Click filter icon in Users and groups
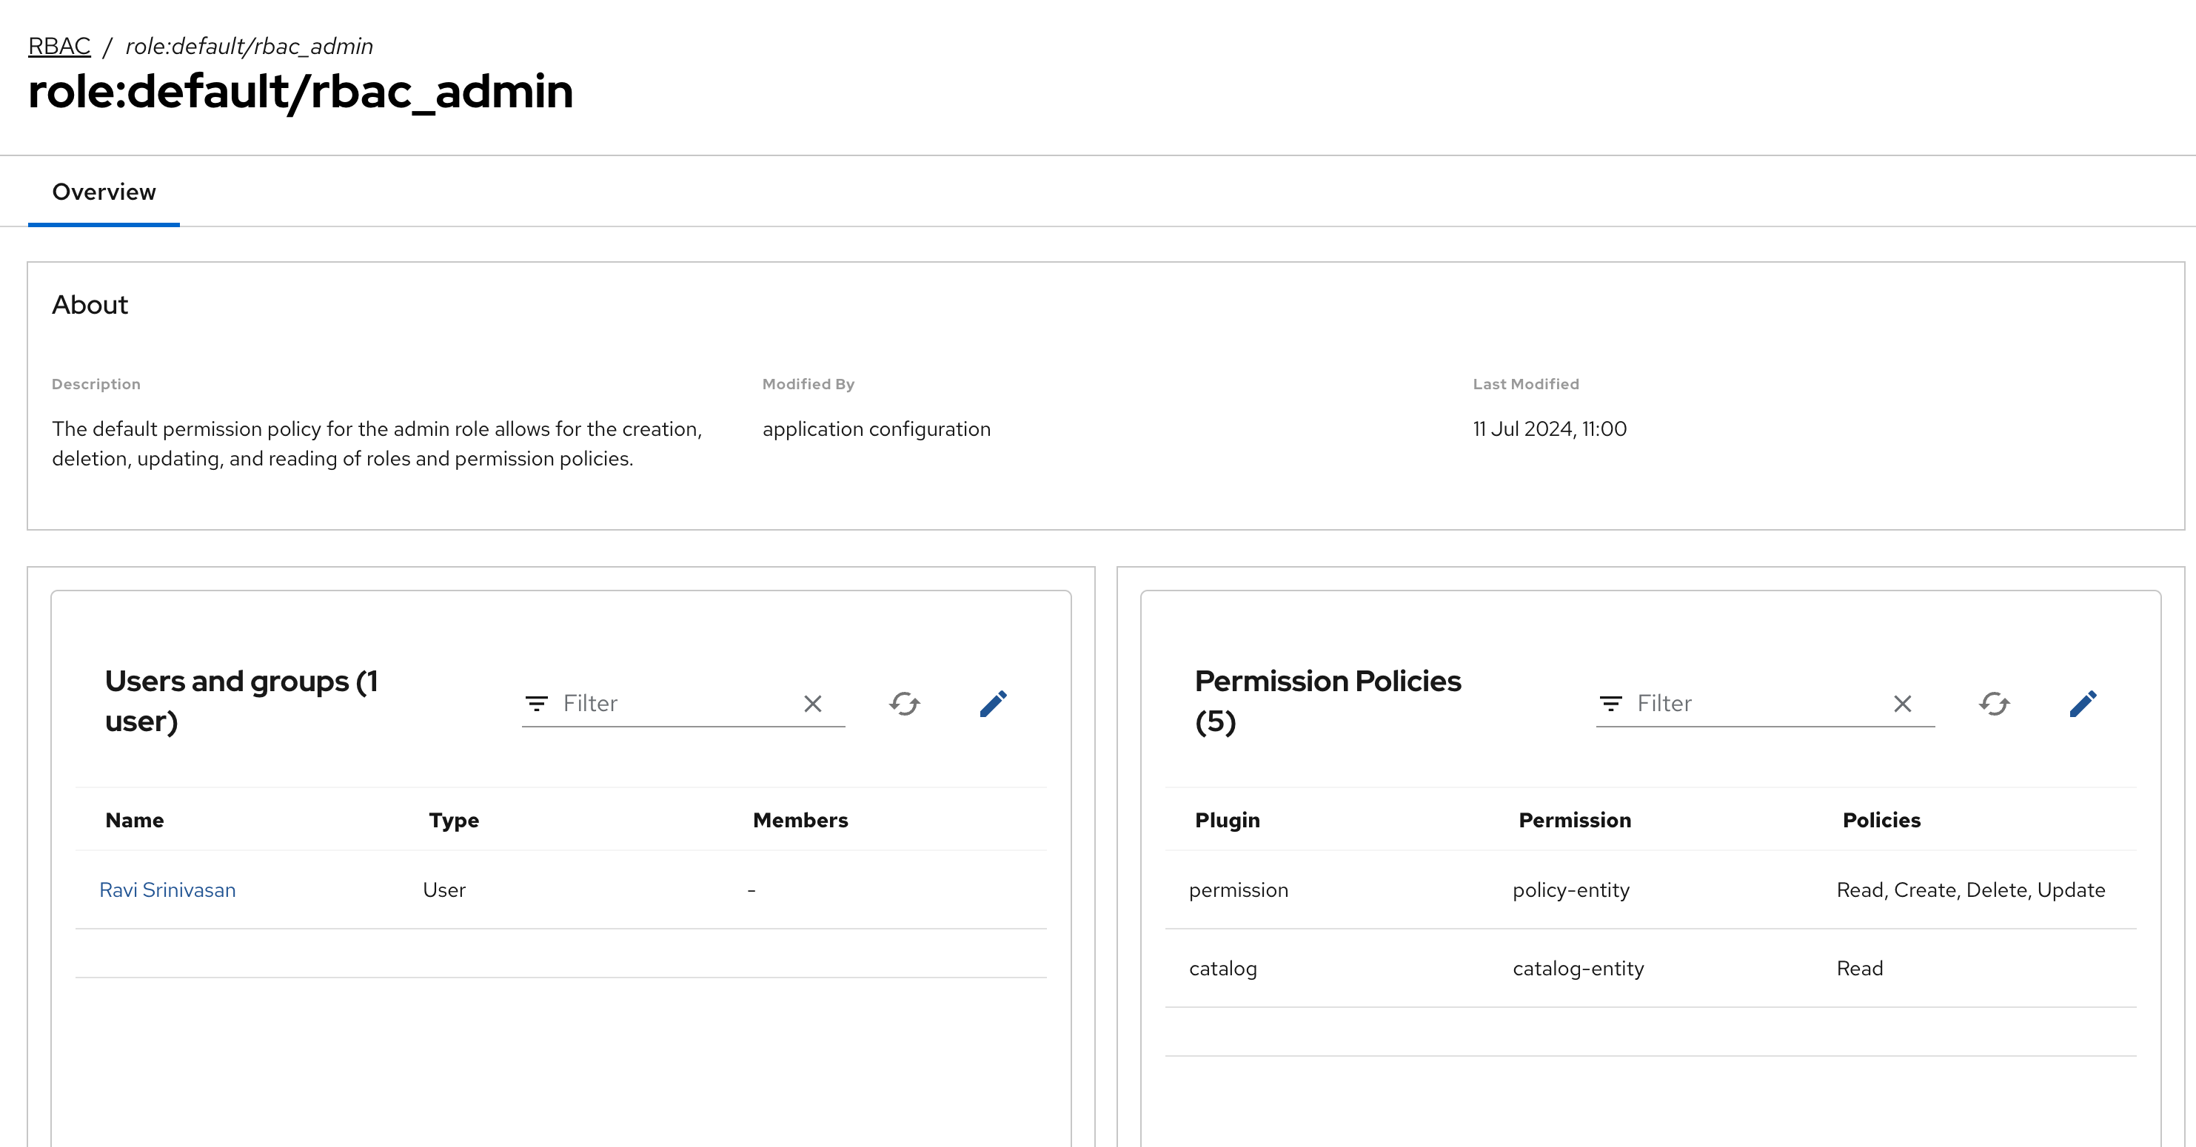 (x=536, y=704)
